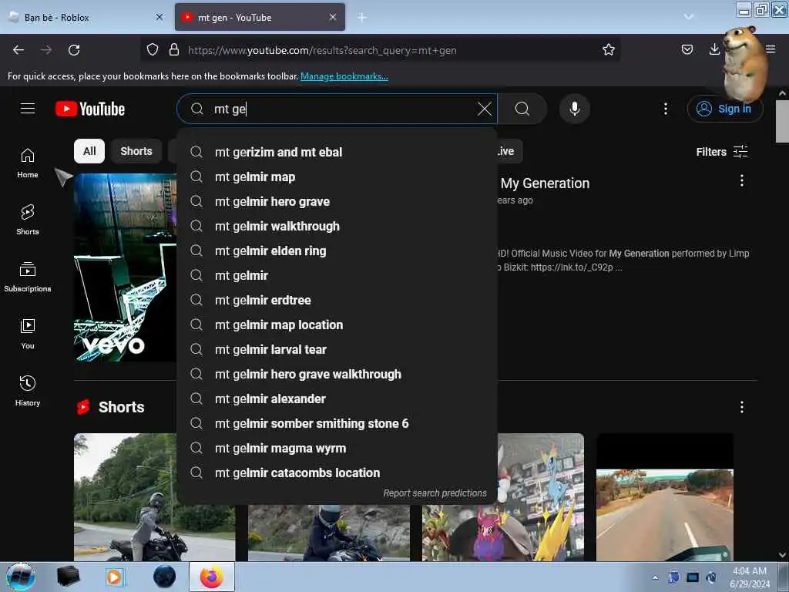The image size is (789, 592).
Task: Click Report search predictions link
Action: coord(435,493)
